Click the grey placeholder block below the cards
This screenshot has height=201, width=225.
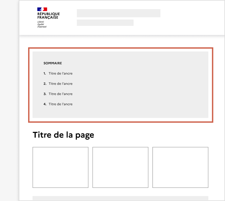(120, 198)
